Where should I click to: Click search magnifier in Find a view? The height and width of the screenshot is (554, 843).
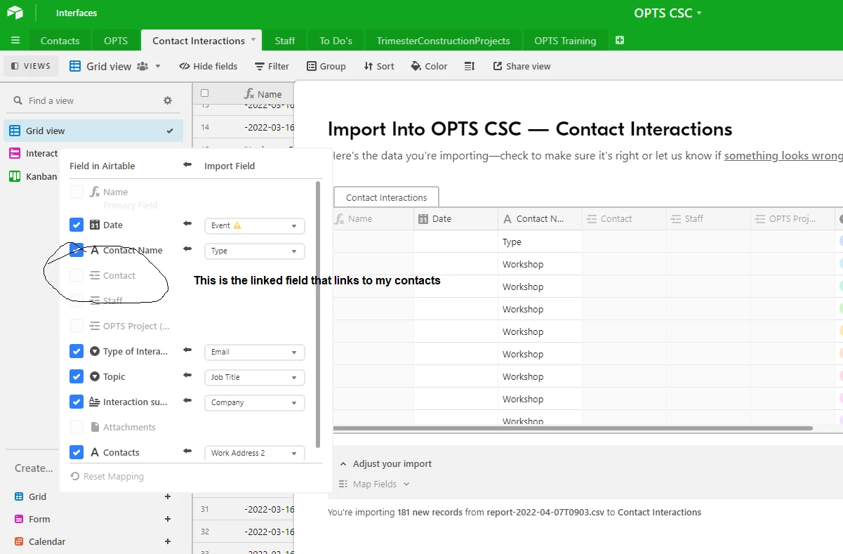pyautogui.click(x=18, y=100)
